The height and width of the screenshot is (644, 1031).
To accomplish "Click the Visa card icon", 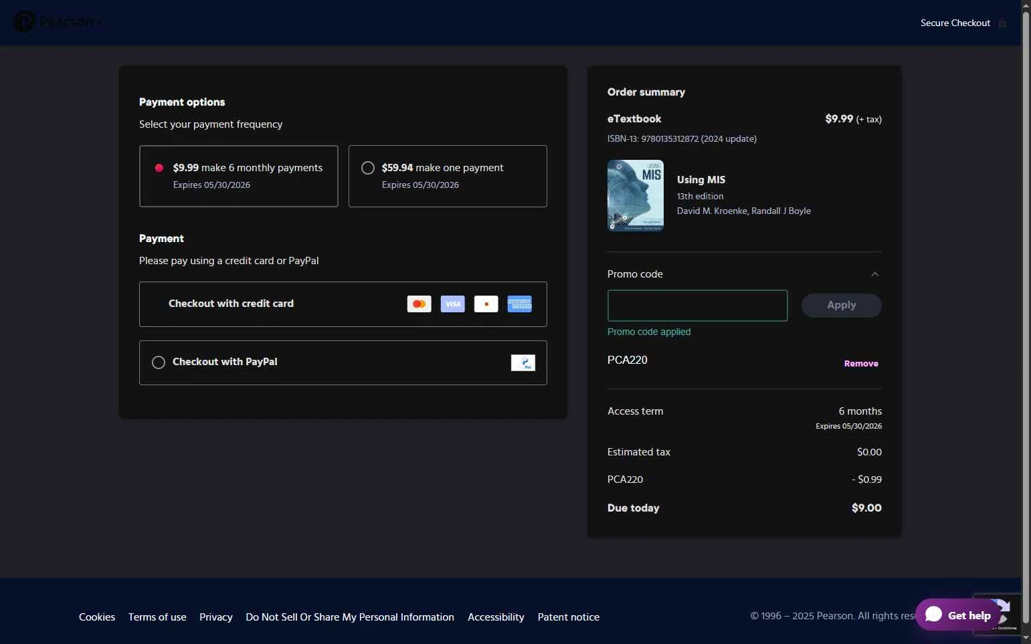I will 453,304.
